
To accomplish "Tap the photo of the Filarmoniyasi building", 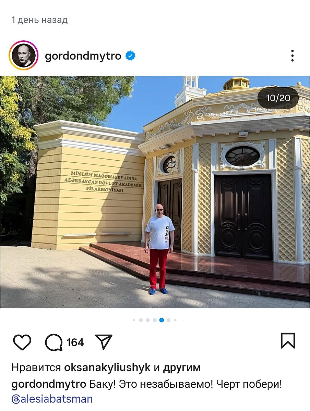I will click(x=155, y=192).
